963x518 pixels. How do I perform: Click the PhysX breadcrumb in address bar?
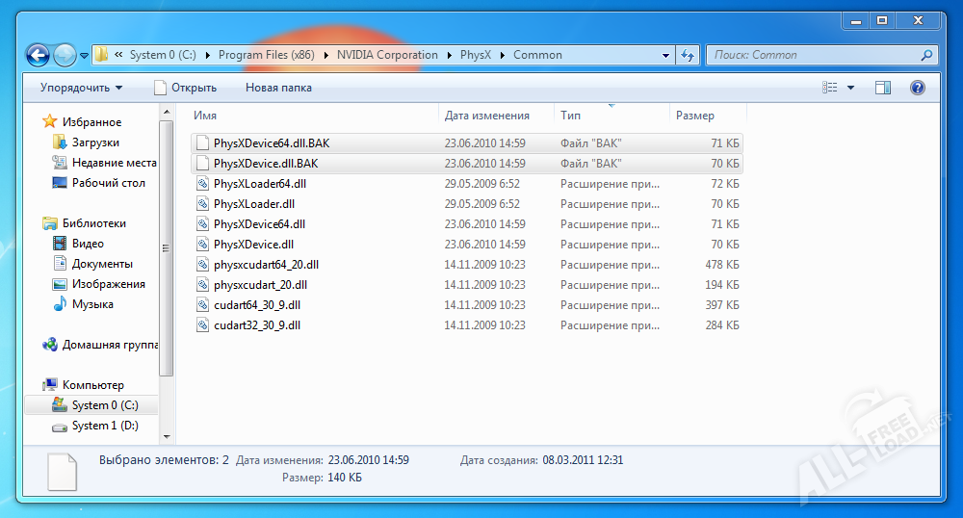[x=475, y=55]
